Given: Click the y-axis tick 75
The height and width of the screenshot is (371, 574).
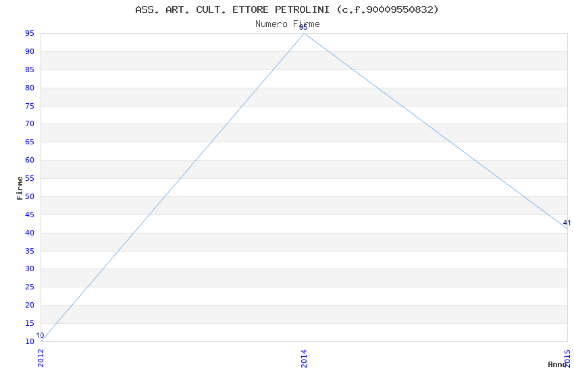Looking at the screenshot, I should point(30,106).
